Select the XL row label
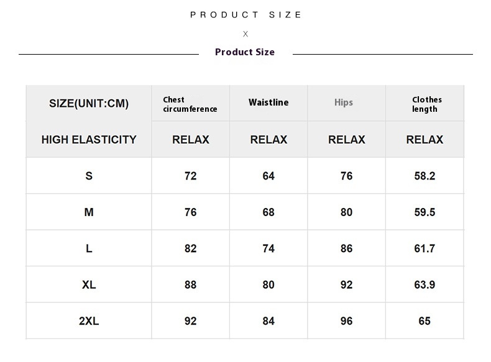The width and height of the screenshot is (491, 362). click(89, 285)
